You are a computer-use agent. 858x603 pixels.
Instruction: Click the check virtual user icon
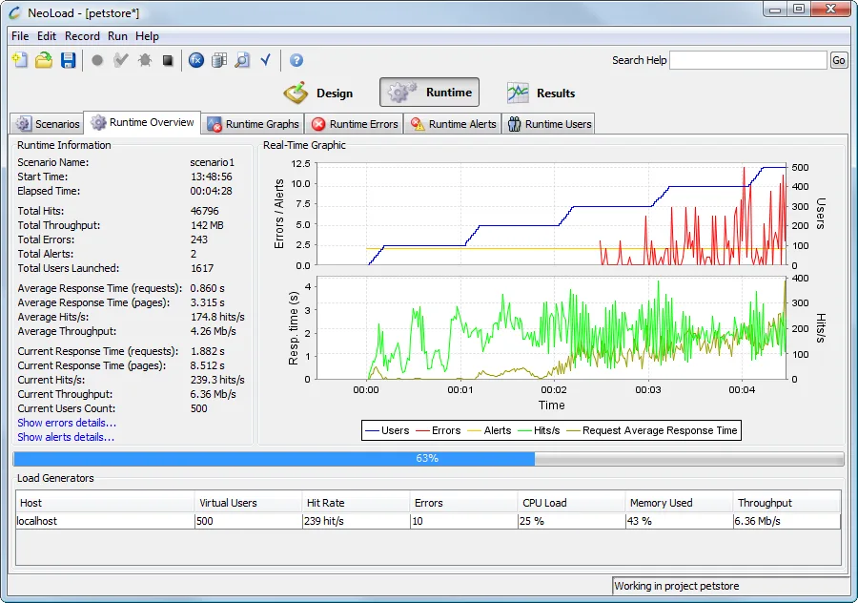(120, 60)
